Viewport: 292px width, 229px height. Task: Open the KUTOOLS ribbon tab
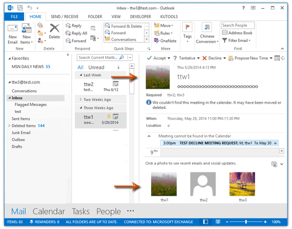coord(169,17)
